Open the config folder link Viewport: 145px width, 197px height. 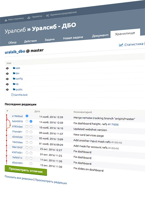[x=19, y=79]
